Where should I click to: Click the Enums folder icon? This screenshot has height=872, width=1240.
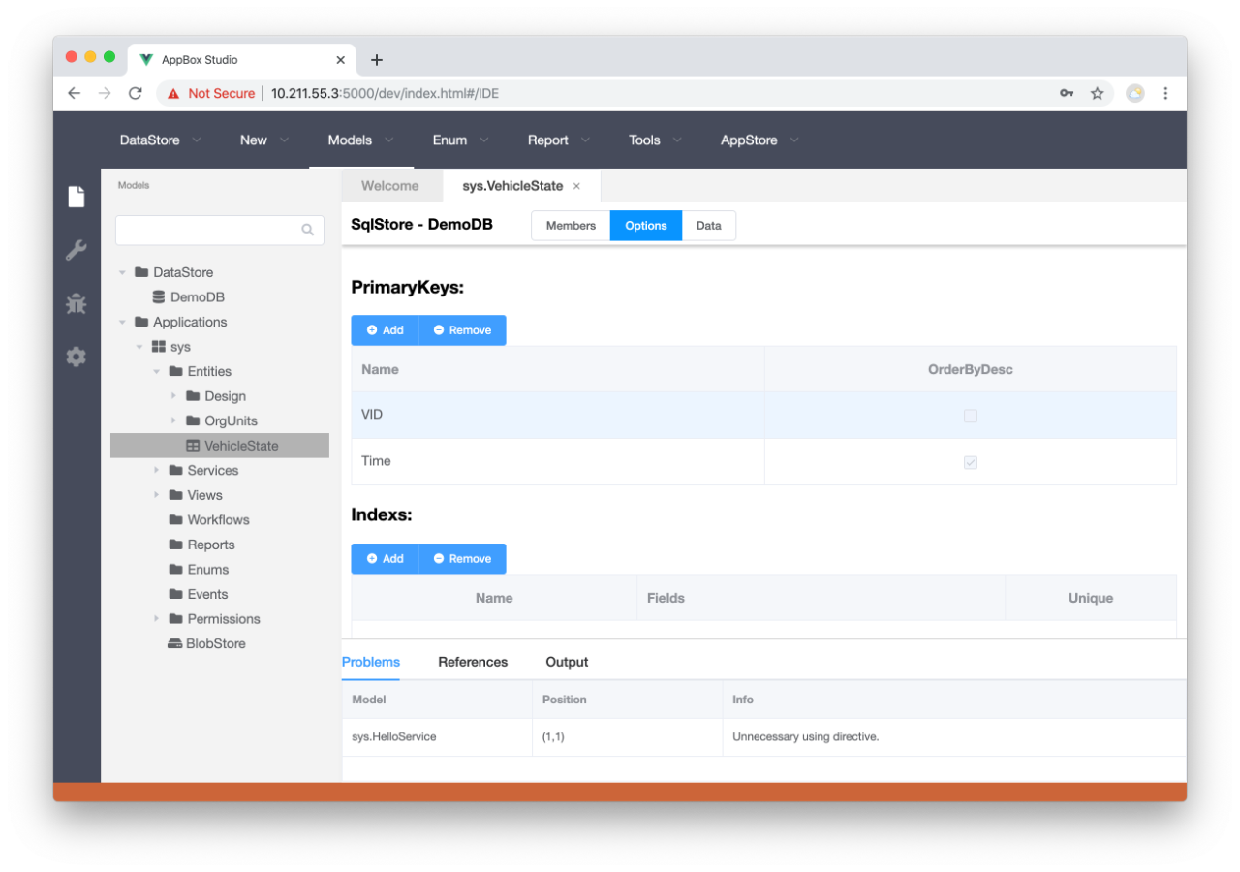tap(175, 569)
